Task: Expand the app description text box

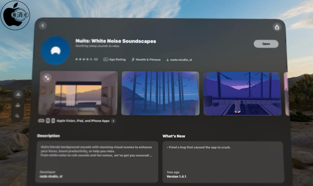Action: point(97,162)
